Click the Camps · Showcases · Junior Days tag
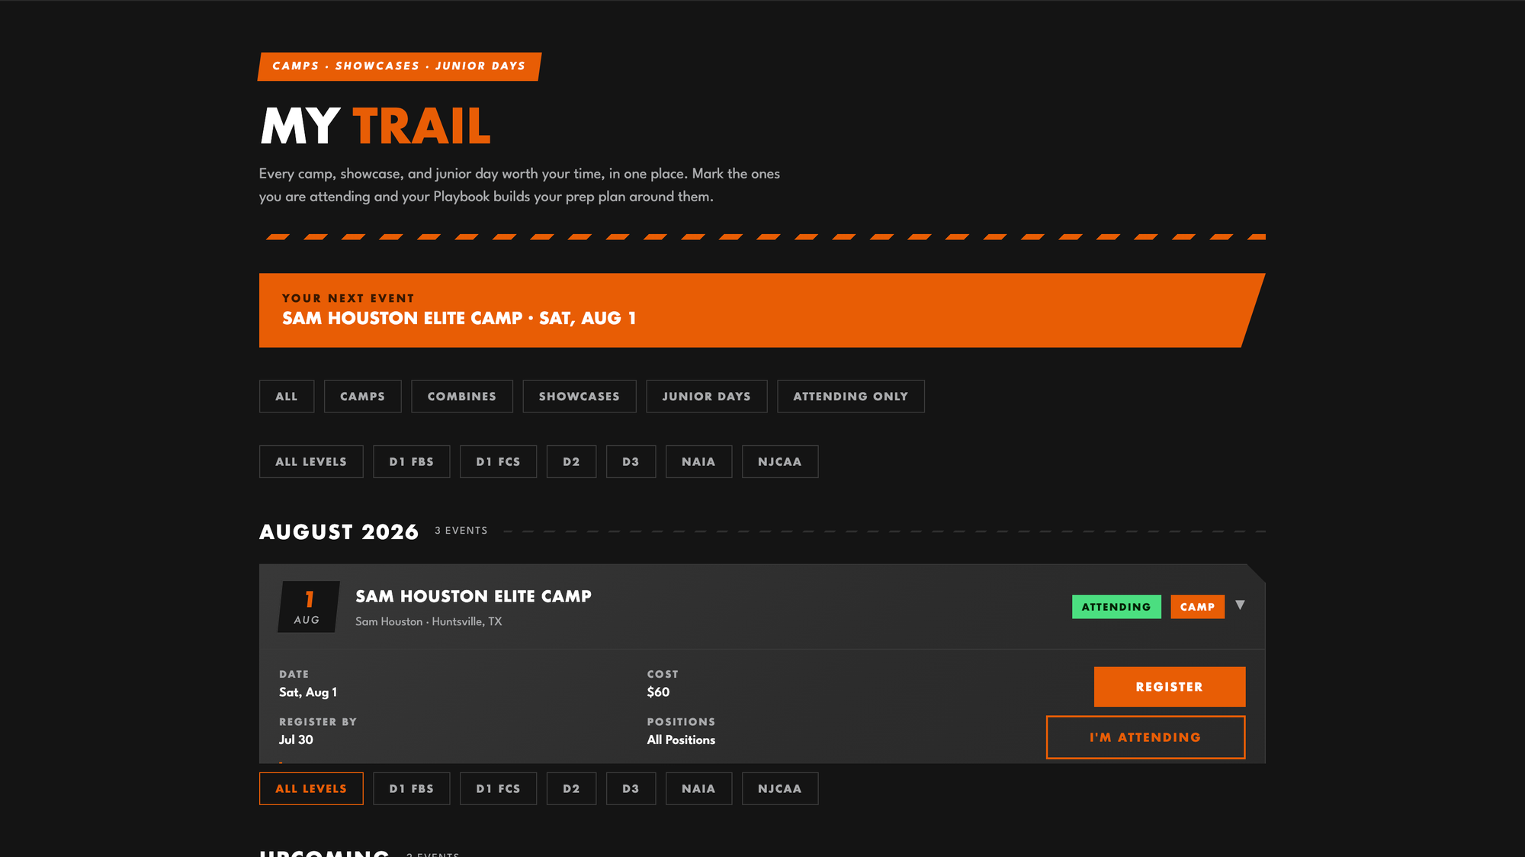This screenshot has height=857, width=1525. pyautogui.click(x=400, y=66)
